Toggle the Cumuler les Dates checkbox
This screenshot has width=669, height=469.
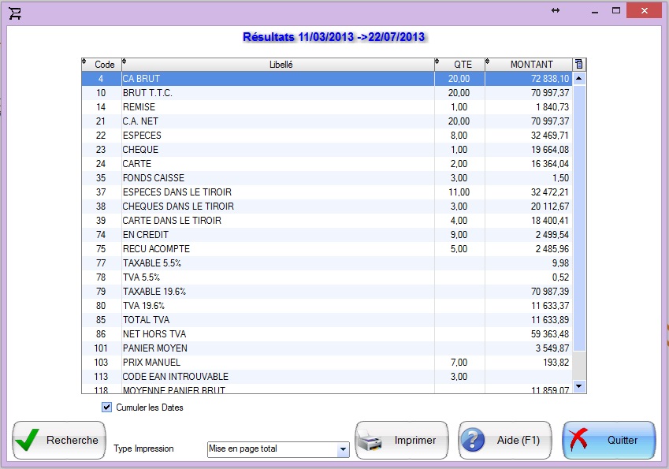(x=107, y=408)
